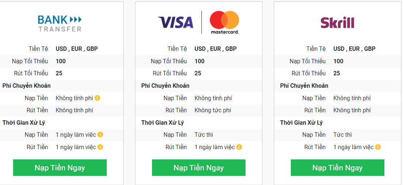Click Tức thì deposit time in Visa card
The width and height of the screenshot is (403, 185).
click(x=204, y=135)
